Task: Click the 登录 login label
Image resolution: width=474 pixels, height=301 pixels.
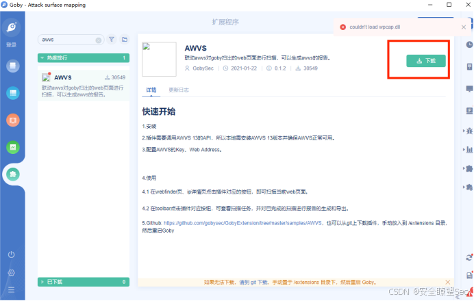Action: [x=11, y=44]
